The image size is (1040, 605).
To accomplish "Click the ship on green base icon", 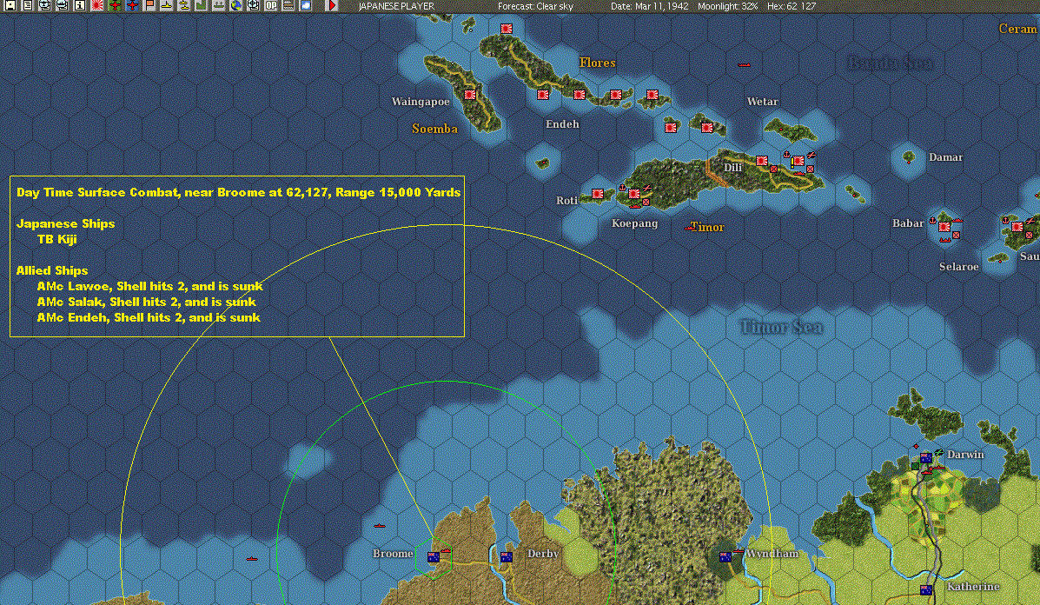I will tap(218, 5).
